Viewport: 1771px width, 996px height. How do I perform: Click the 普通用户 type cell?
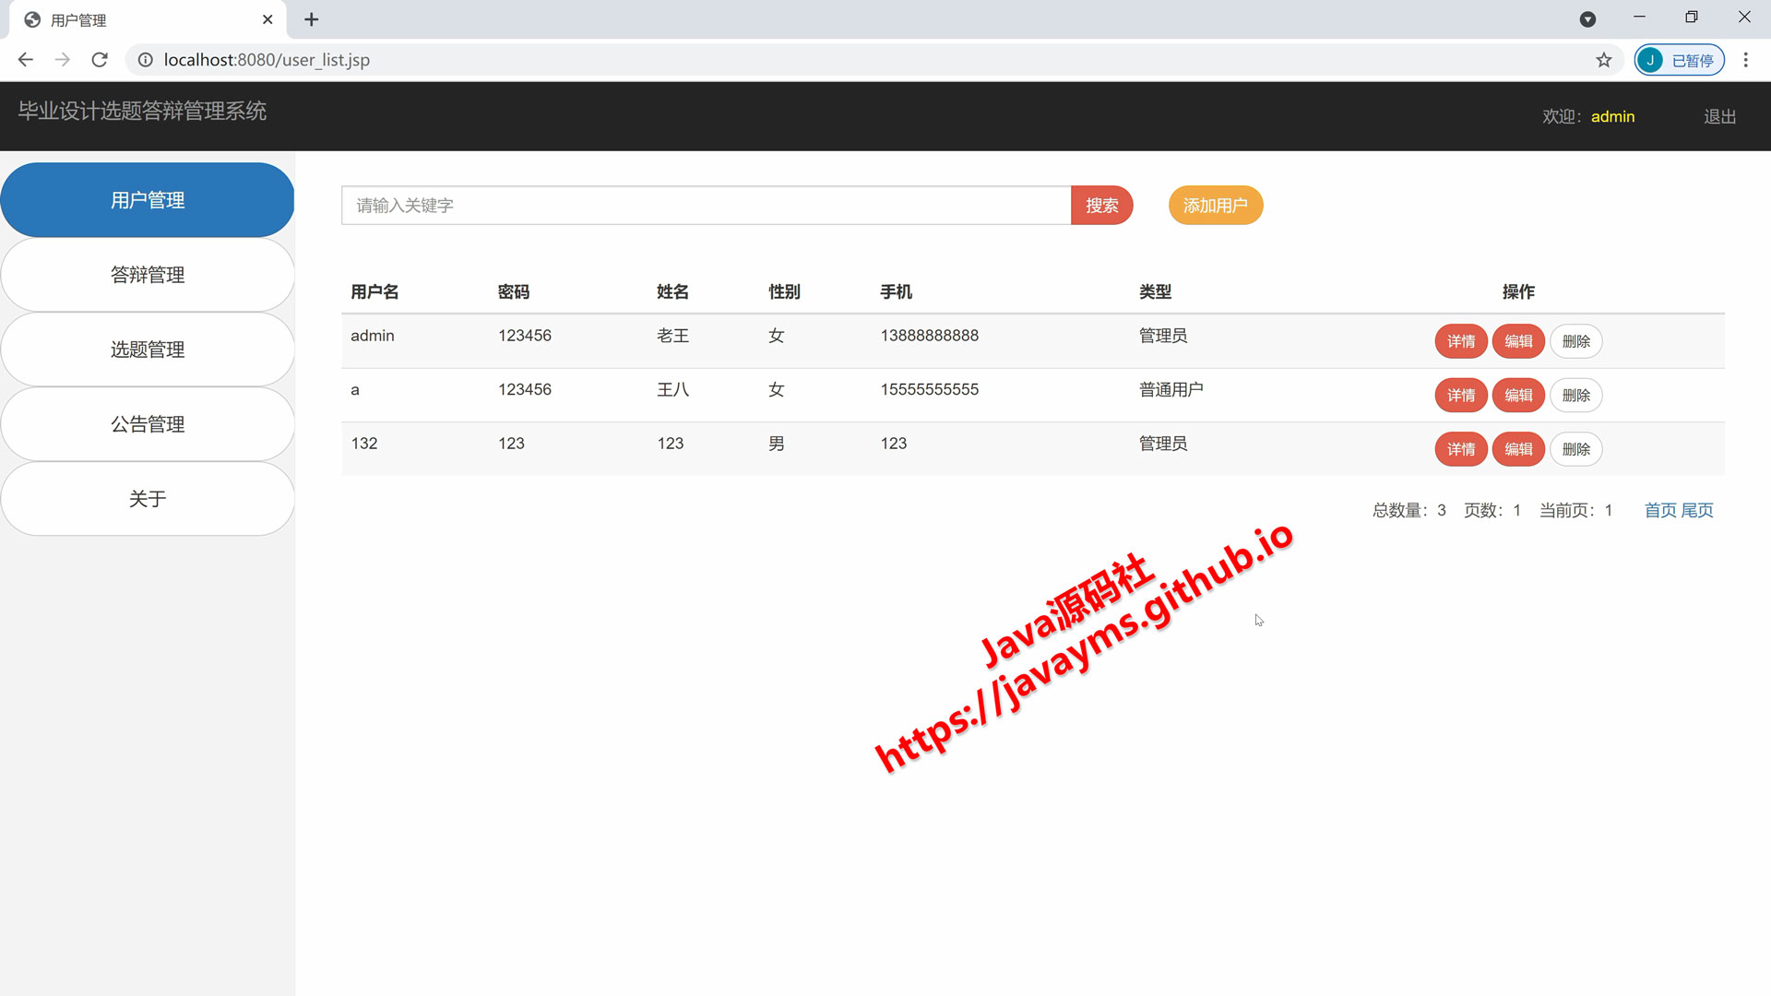point(1171,389)
